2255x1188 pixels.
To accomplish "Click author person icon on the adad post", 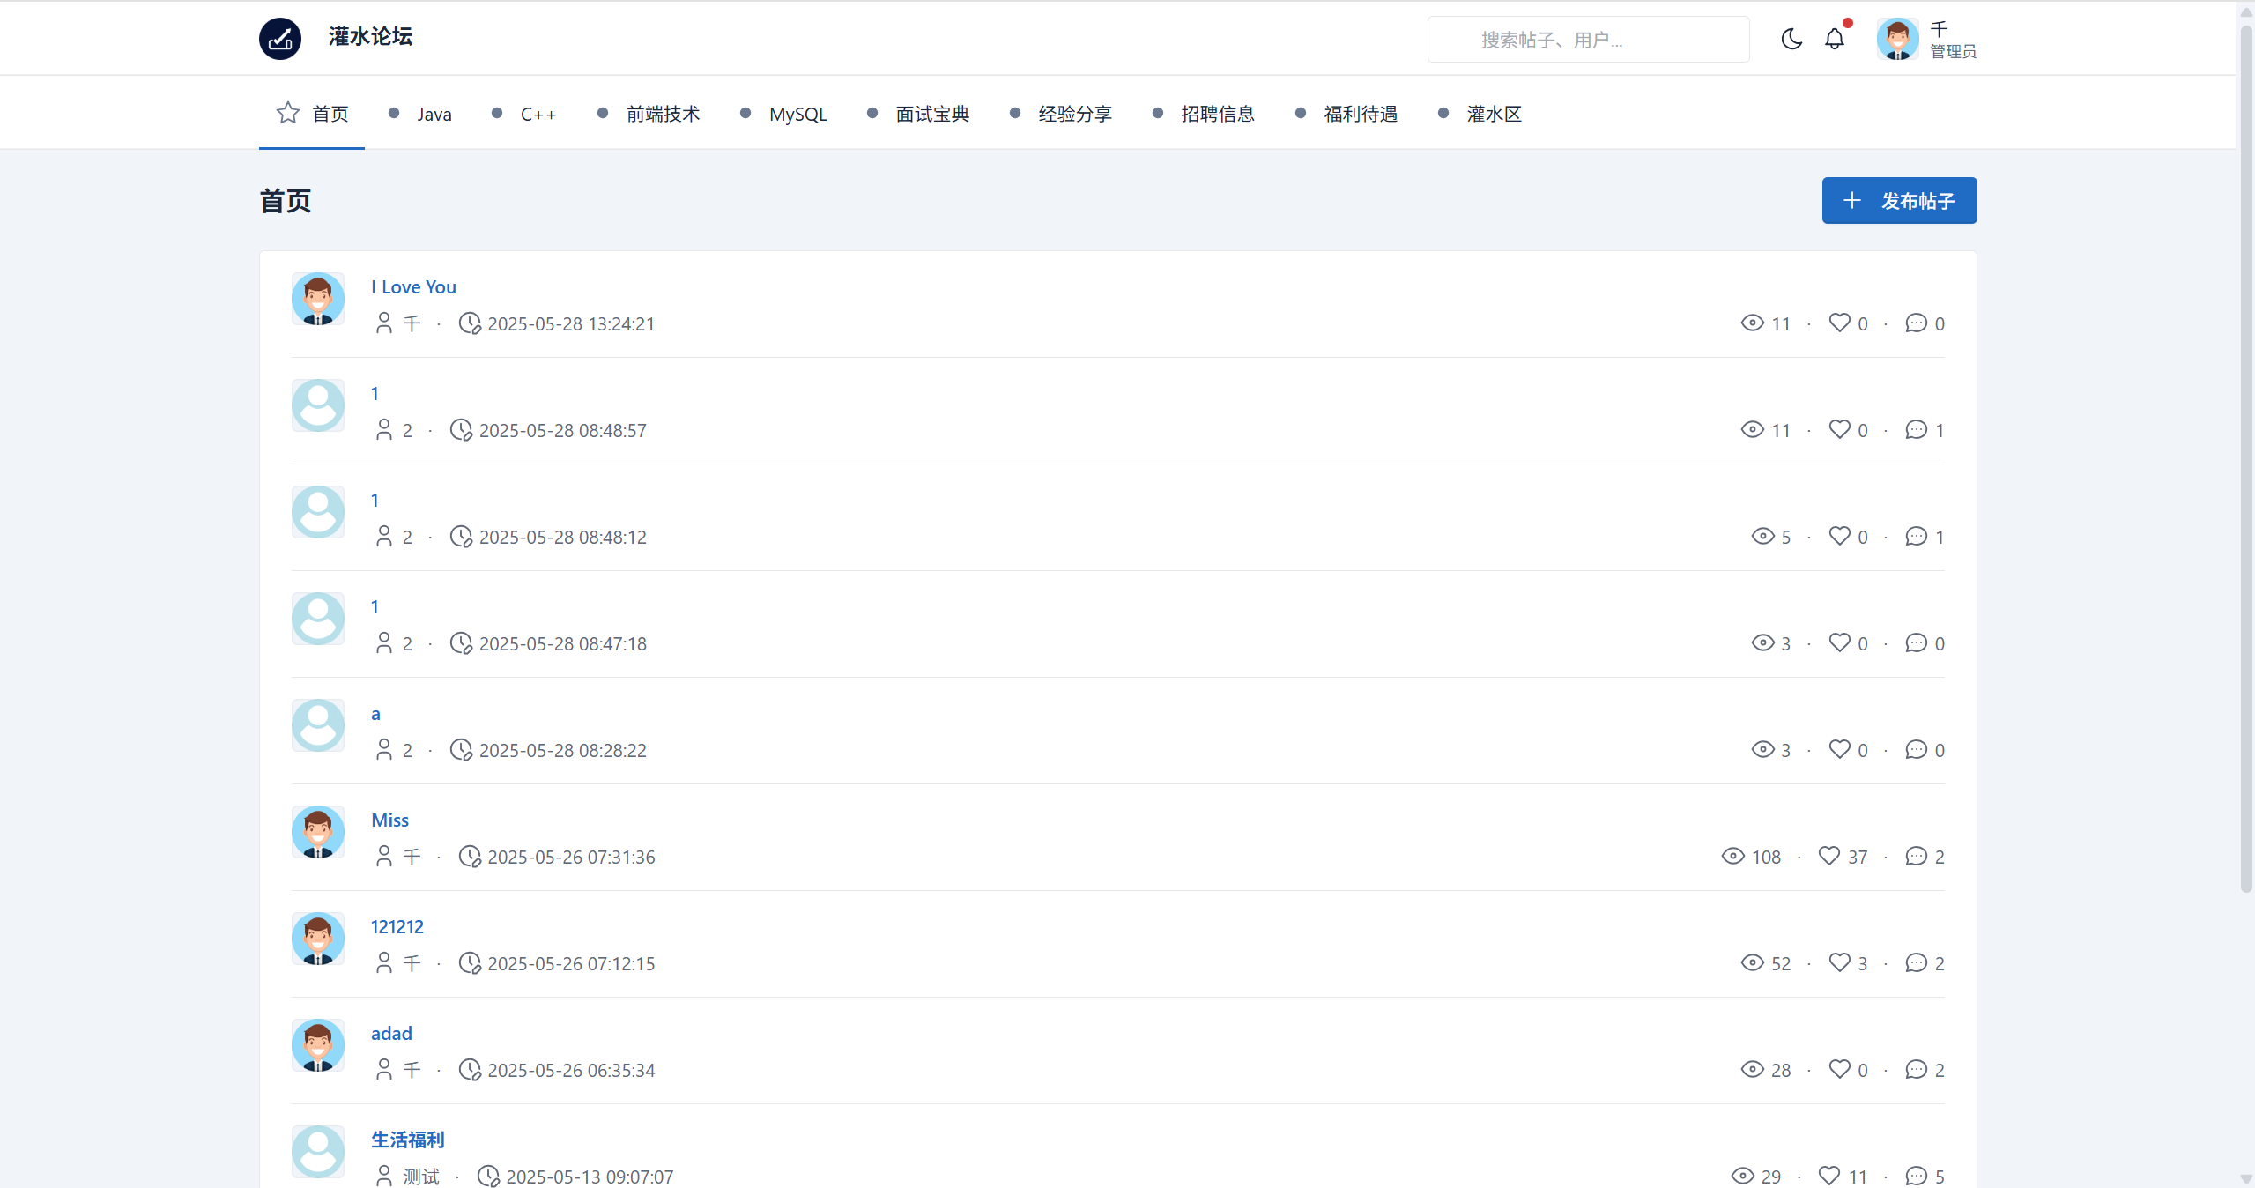I will [x=384, y=1069].
